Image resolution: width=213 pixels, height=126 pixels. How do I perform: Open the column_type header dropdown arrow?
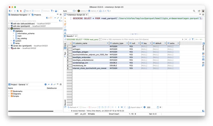click(127, 43)
